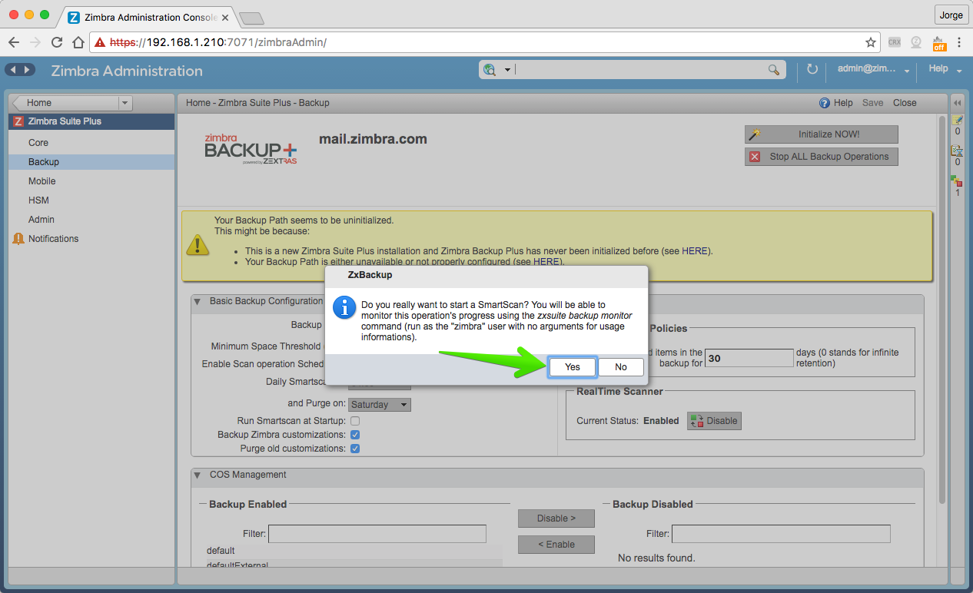Select Mobile in the left sidebar
Screen dimensions: 973x593
[x=42, y=181]
